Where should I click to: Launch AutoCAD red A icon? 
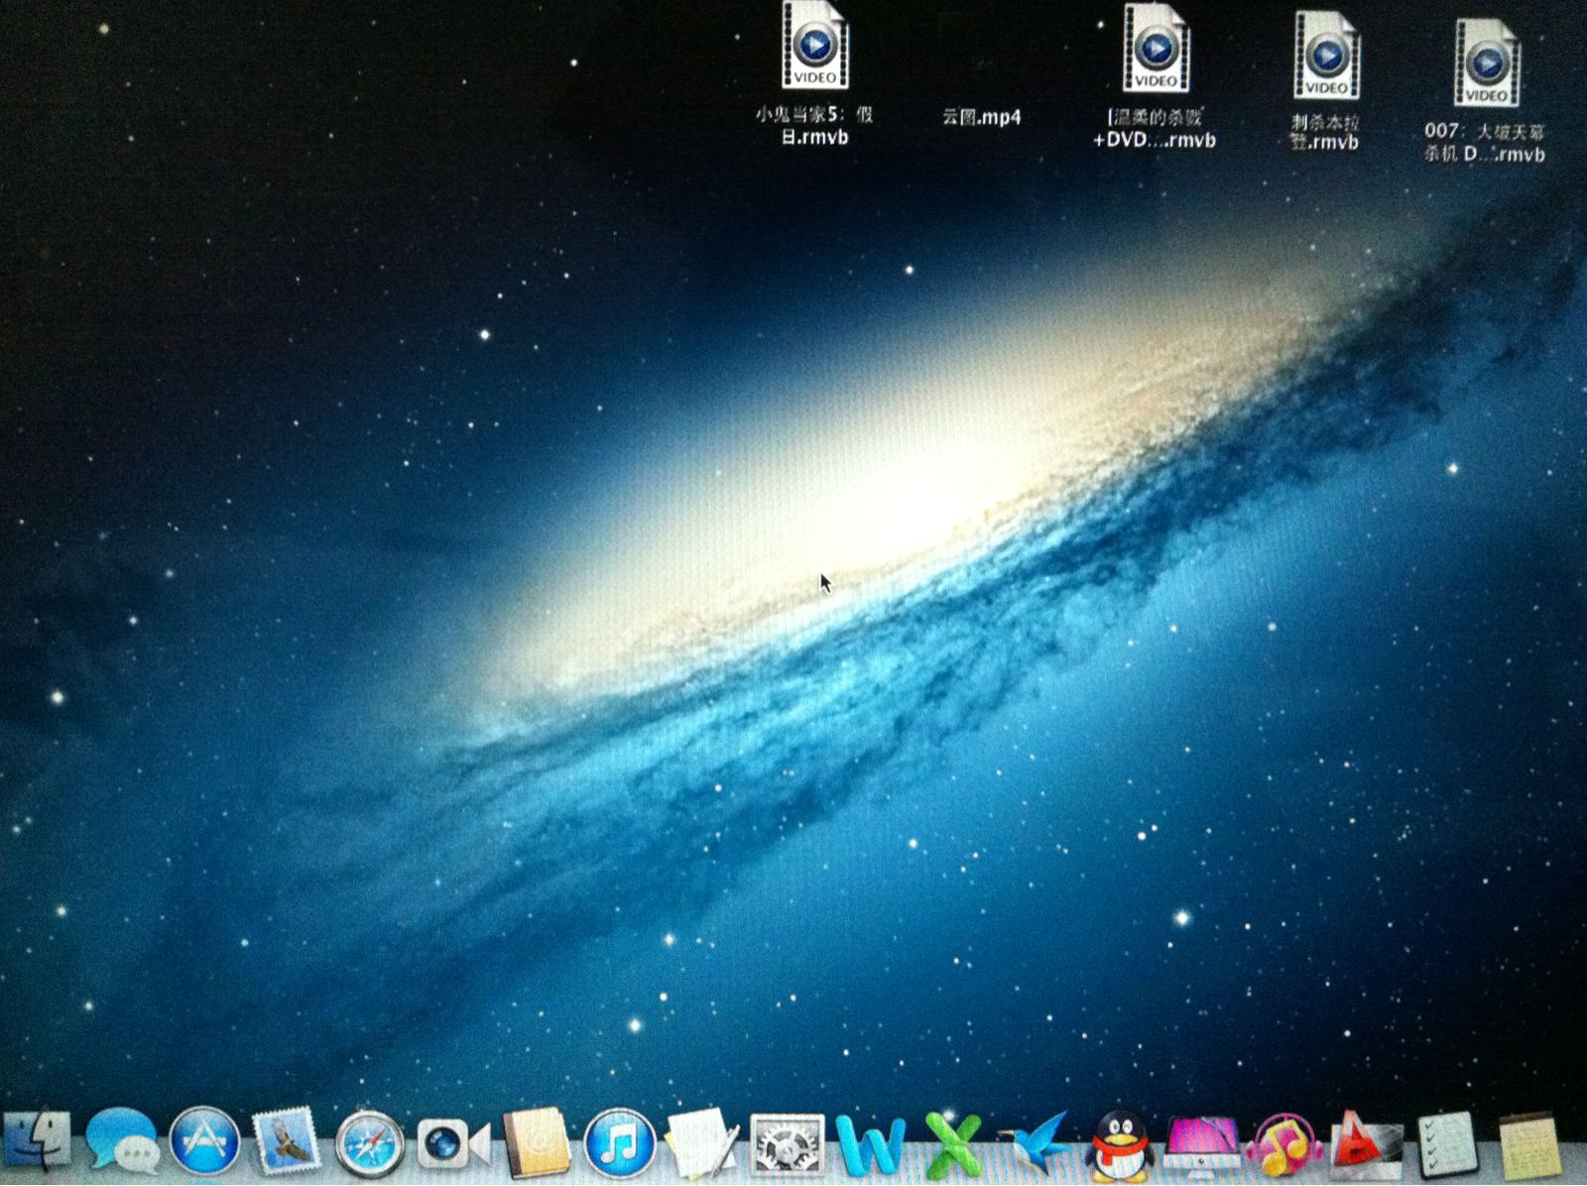(1366, 1144)
